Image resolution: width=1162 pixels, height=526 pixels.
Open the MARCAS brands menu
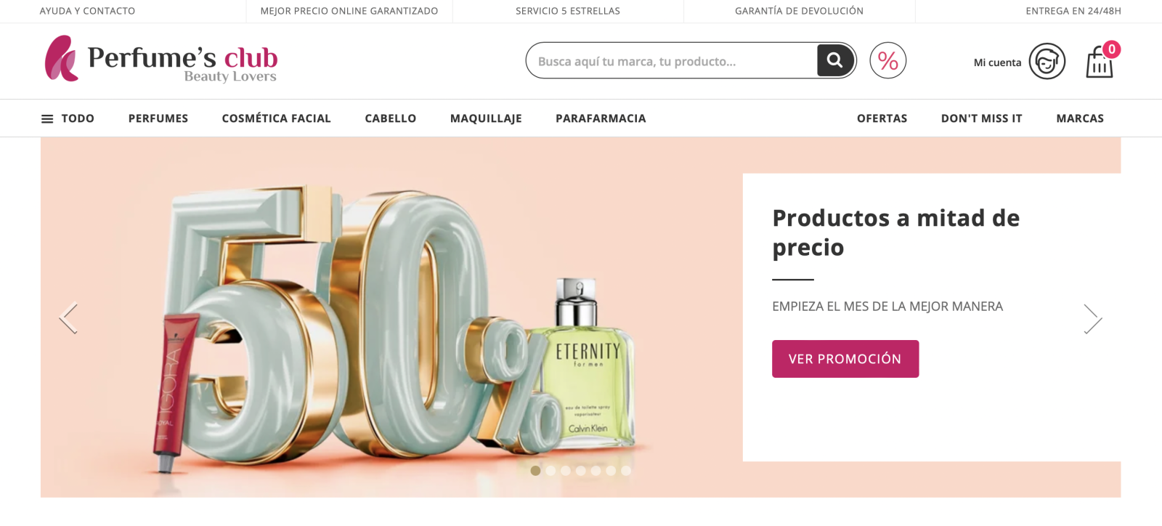(1080, 118)
